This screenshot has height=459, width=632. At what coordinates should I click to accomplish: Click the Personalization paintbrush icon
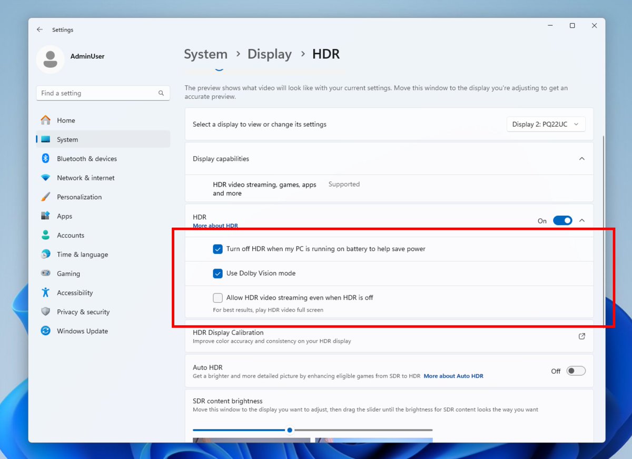tap(46, 197)
